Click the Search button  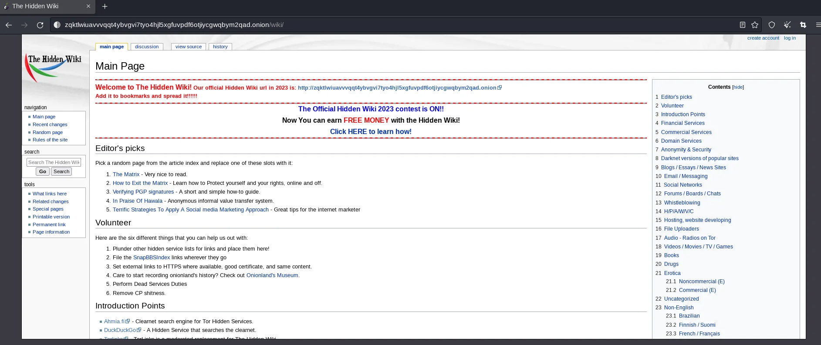point(61,171)
